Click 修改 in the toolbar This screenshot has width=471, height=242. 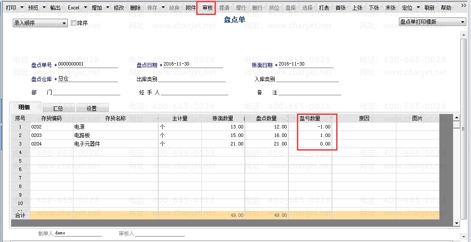[x=119, y=8]
